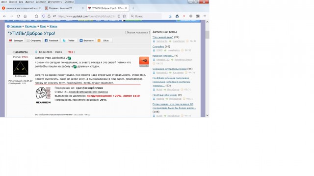Share the topic on Twitter
314x176 pixels.
pos(69,41)
